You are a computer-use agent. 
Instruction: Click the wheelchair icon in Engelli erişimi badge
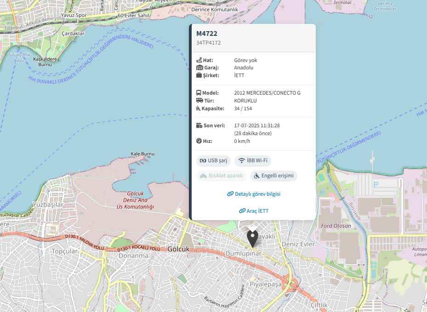point(257,176)
